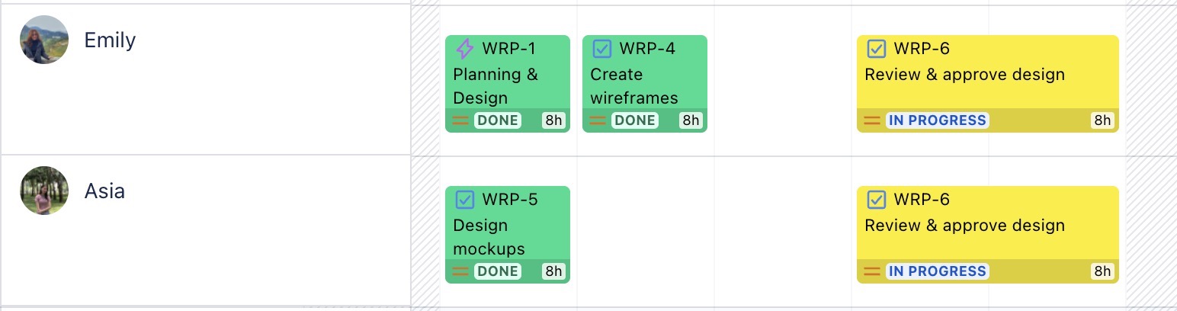Click Emily's profile avatar

[44, 40]
